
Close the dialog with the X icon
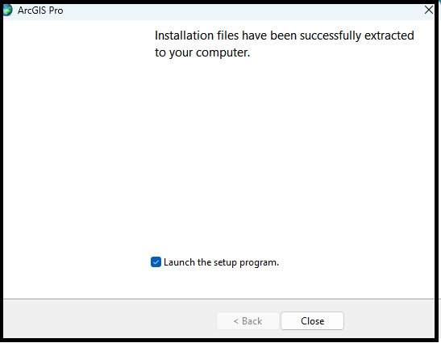[x=429, y=10]
